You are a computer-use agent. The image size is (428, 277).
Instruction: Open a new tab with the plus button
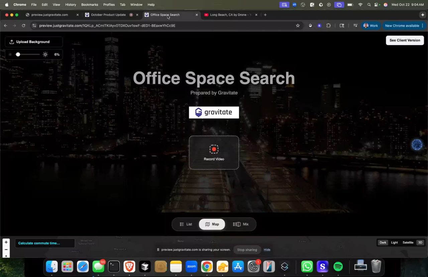point(265,15)
